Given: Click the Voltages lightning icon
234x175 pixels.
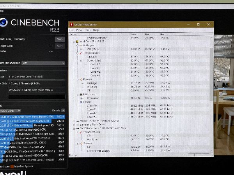Looking at the screenshot, I should pyautogui.click(x=81, y=45).
